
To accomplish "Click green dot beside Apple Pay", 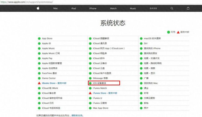I will click(x=39, y=58).
